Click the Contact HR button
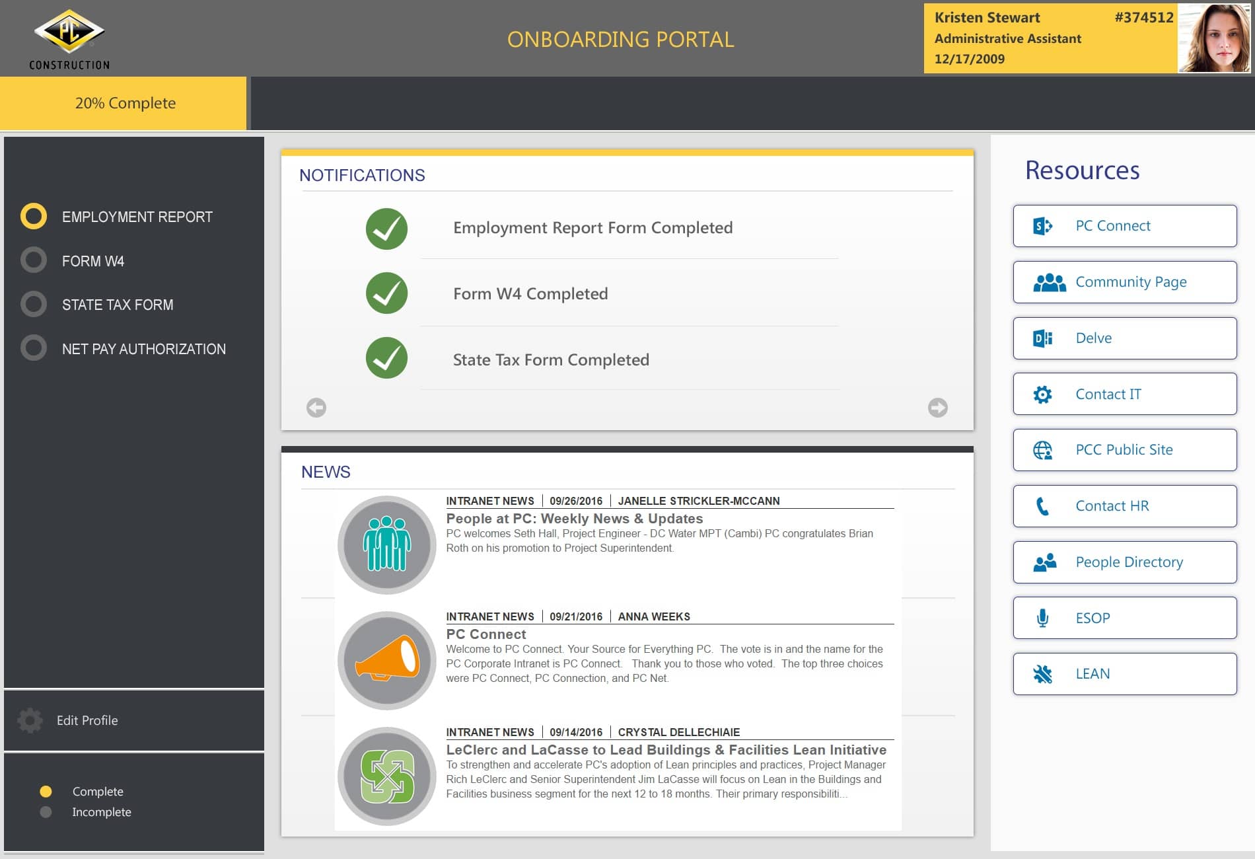1255x859 pixels. tap(1125, 506)
